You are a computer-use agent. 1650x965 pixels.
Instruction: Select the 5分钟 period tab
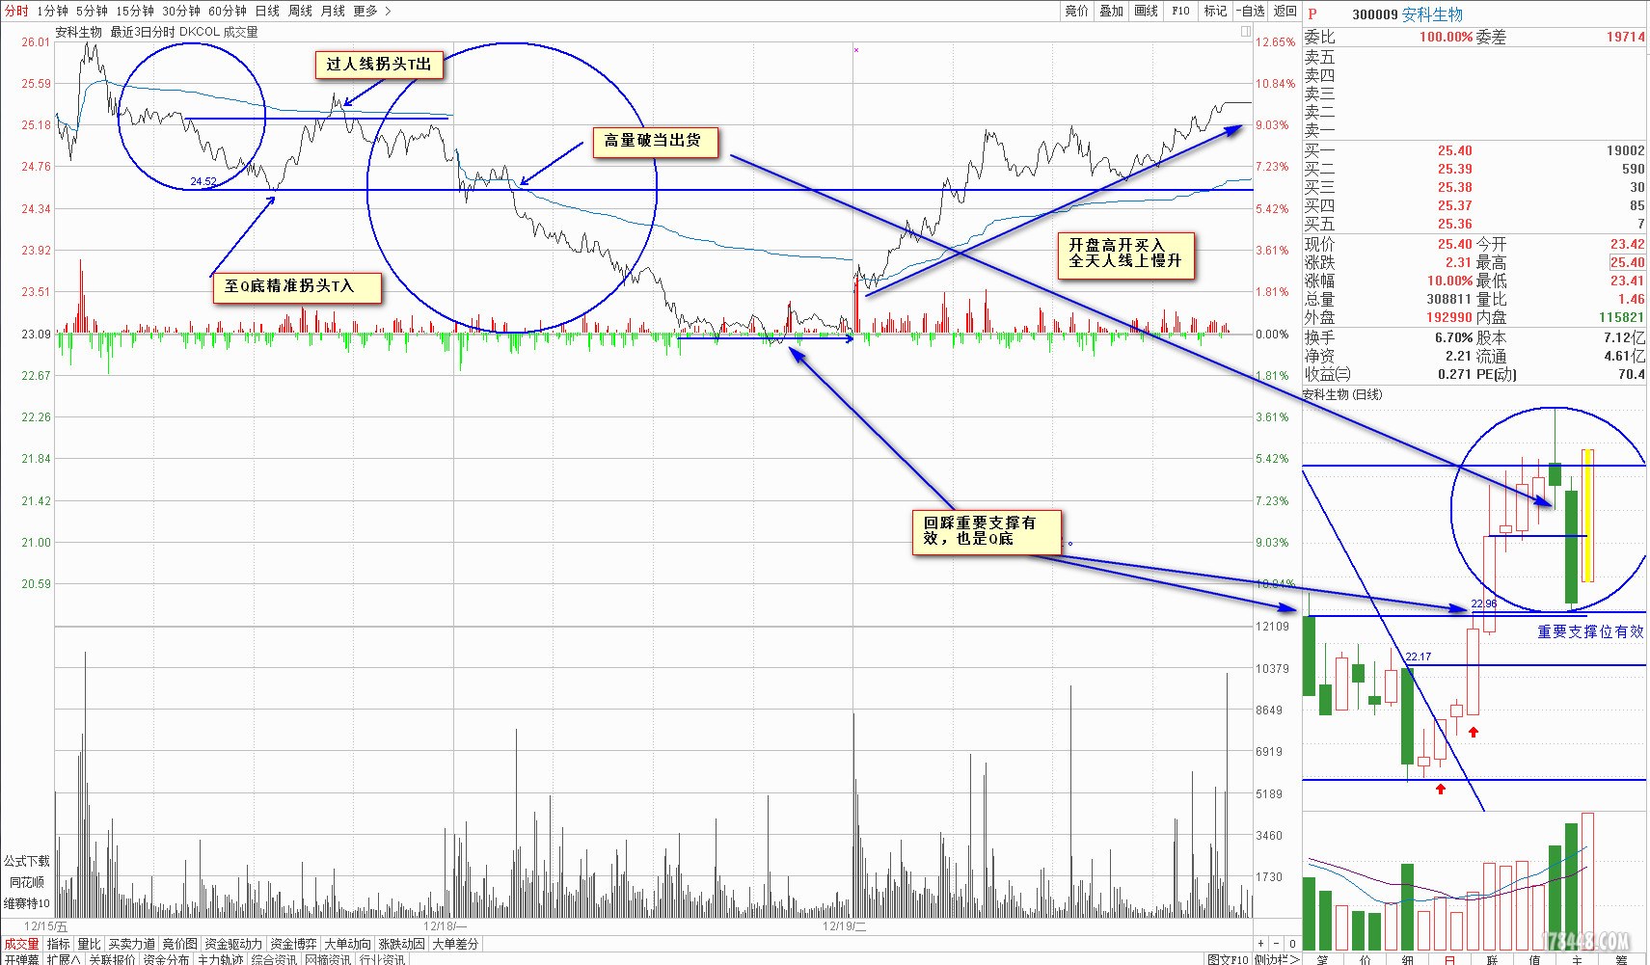92,11
